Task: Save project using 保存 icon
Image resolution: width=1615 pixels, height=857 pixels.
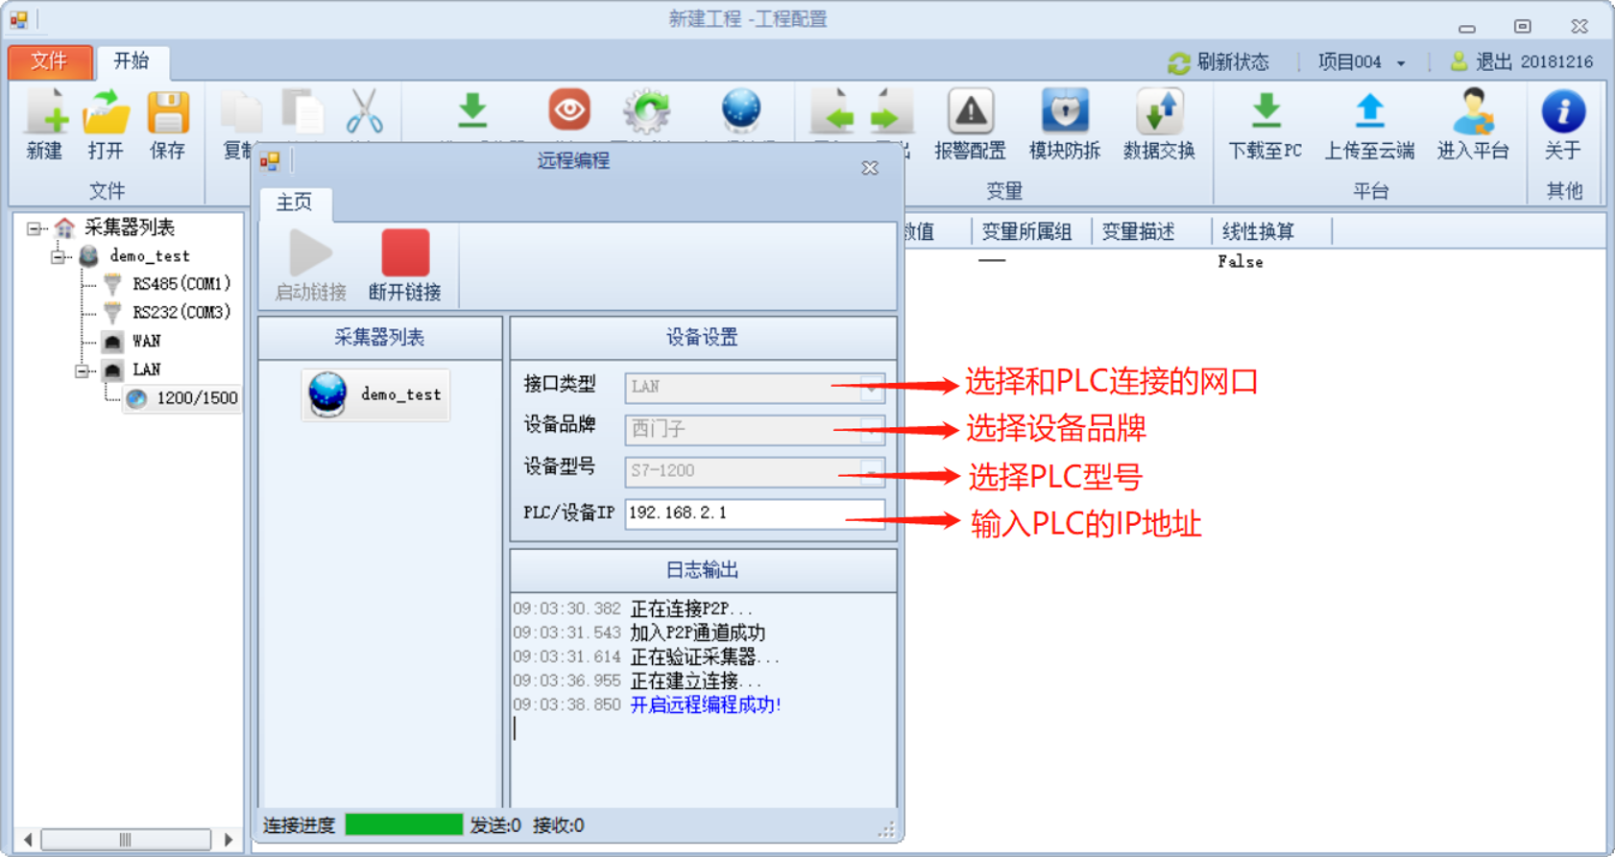Action: click(x=168, y=124)
